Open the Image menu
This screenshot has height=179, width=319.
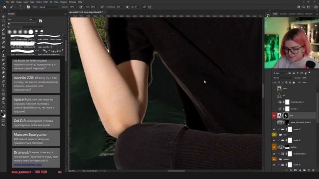19,2
